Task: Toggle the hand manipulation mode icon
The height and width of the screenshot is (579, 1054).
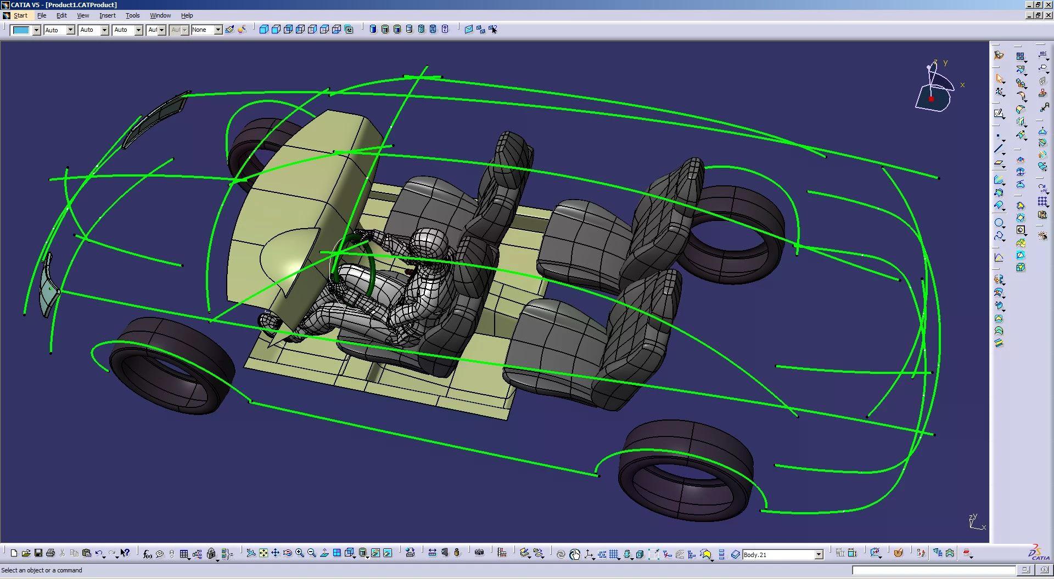Action: [x=575, y=554]
